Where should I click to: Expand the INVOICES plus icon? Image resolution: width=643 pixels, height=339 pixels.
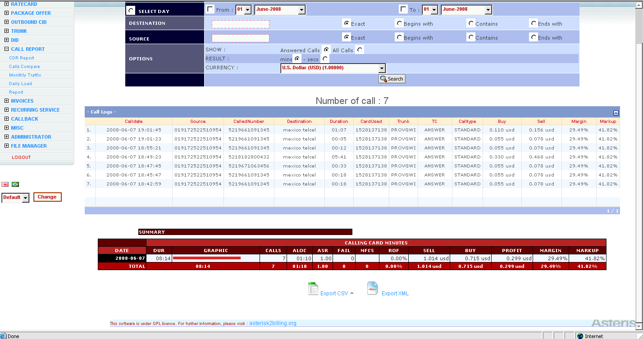6,101
